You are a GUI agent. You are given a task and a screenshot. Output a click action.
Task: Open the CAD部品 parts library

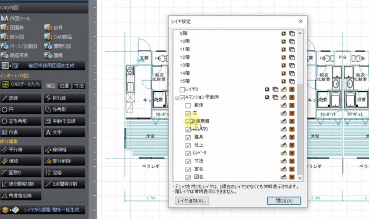coord(58,37)
